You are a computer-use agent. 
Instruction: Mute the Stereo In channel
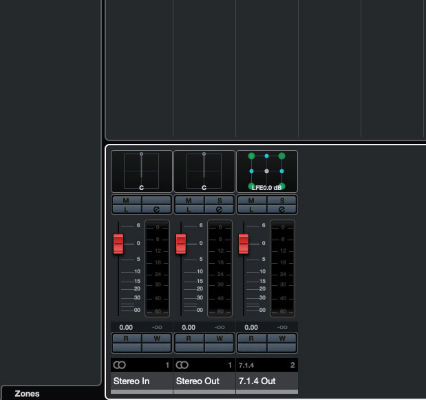point(126,200)
